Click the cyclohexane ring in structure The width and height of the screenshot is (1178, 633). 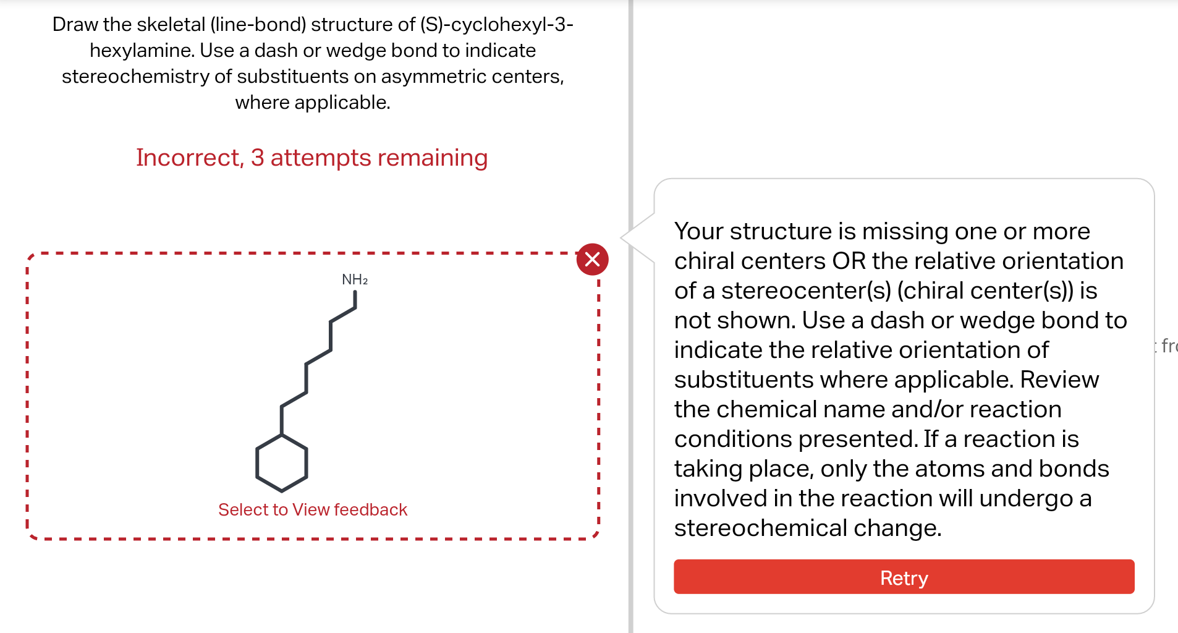click(282, 463)
